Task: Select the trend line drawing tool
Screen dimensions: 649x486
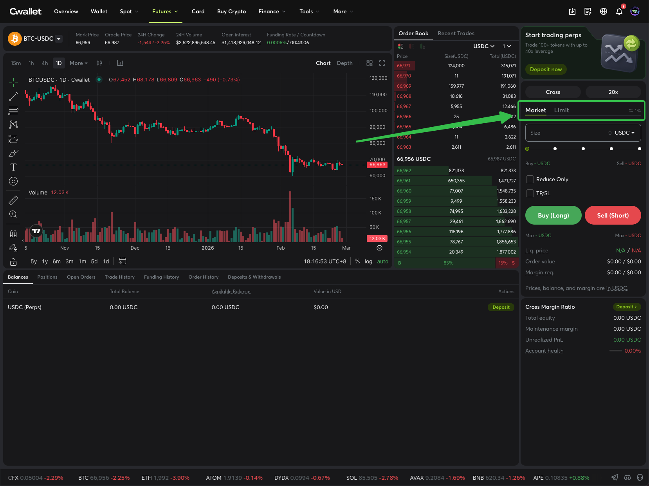Action: (13, 97)
